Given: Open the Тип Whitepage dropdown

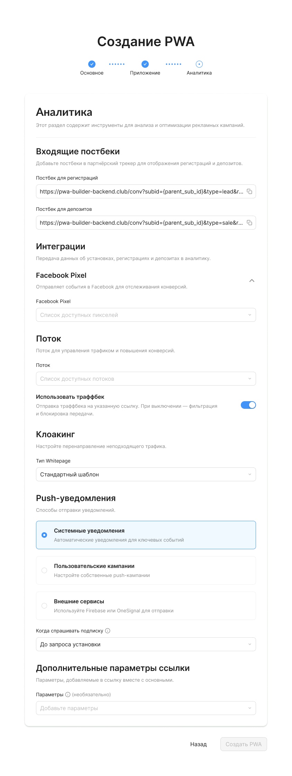Looking at the screenshot, I should [x=146, y=474].
